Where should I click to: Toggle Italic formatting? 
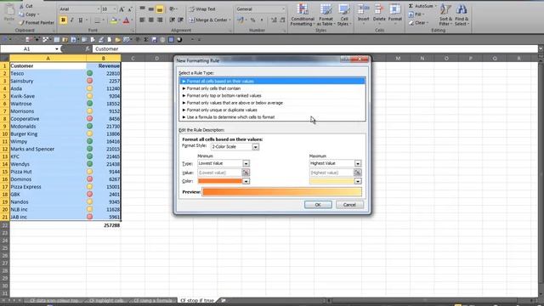pyautogui.click(x=71, y=20)
